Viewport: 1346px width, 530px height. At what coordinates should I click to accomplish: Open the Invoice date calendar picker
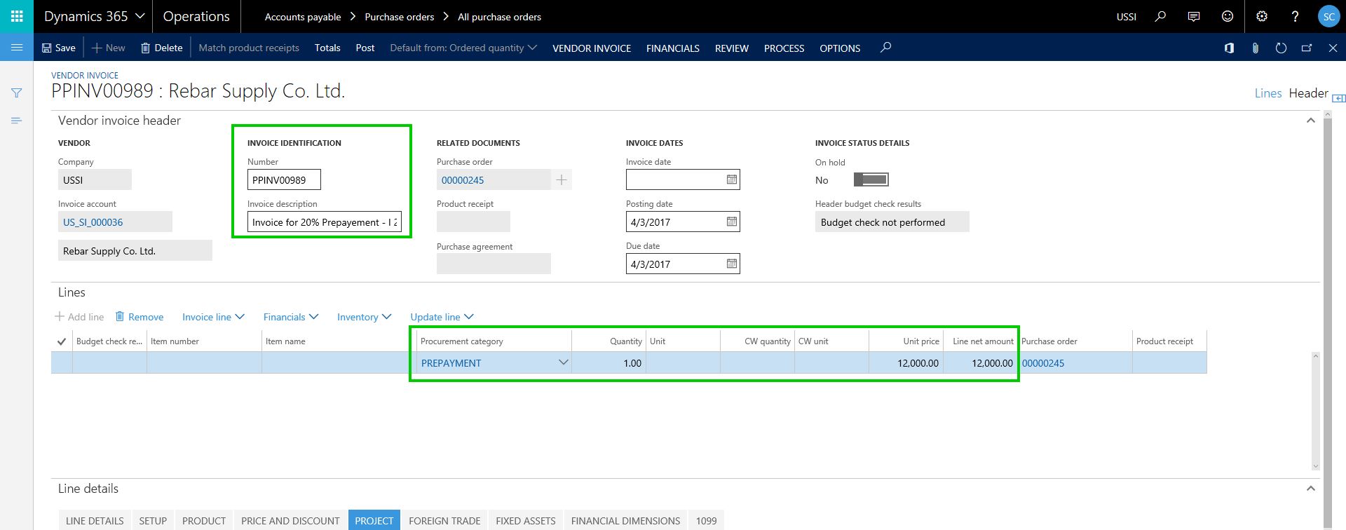pos(731,179)
